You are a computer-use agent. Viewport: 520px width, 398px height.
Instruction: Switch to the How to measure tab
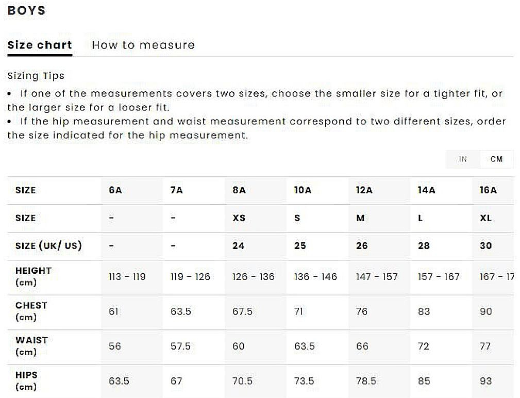pos(143,45)
